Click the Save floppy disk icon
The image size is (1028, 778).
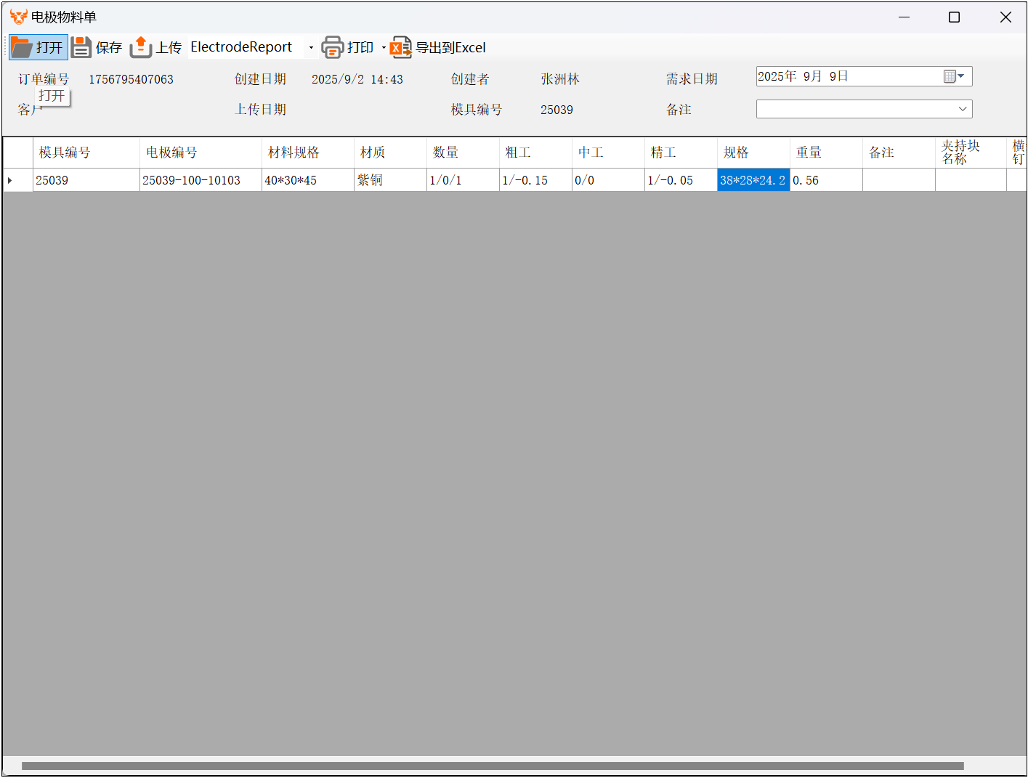click(81, 47)
